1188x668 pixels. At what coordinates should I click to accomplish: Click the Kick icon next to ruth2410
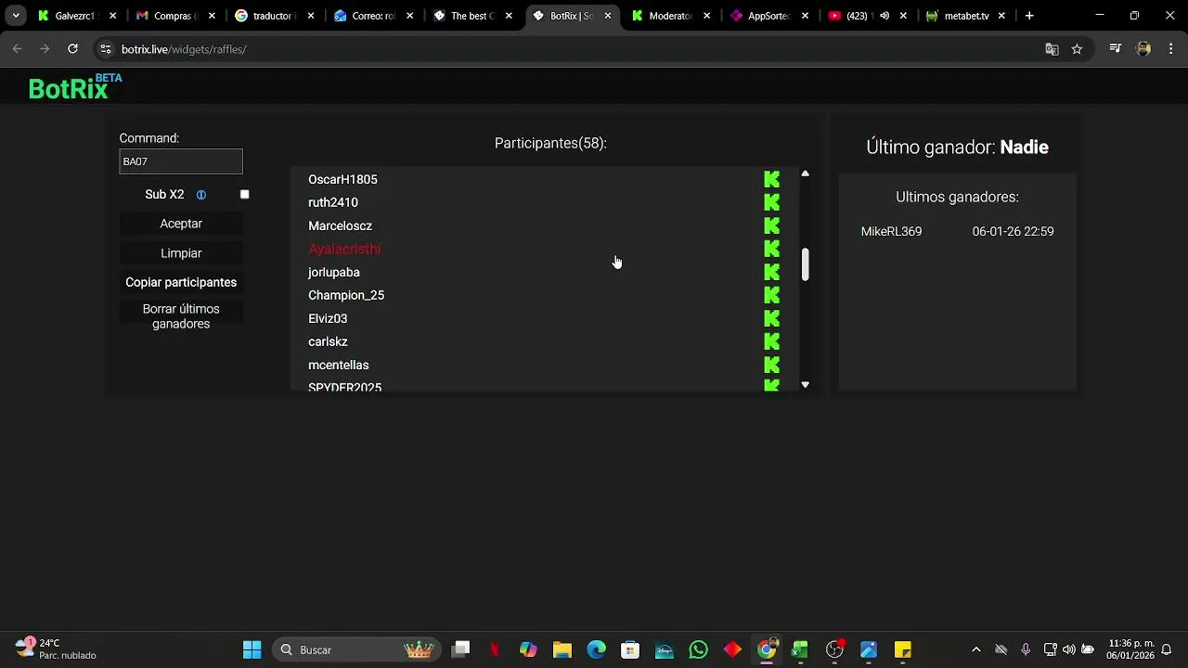[x=771, y=202]
